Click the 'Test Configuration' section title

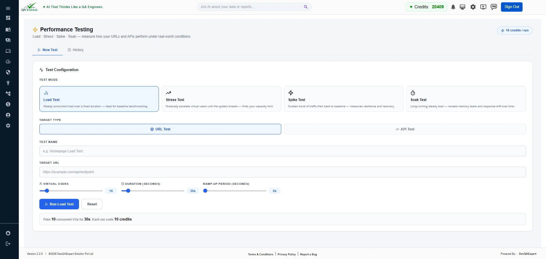tap(62, 70)
